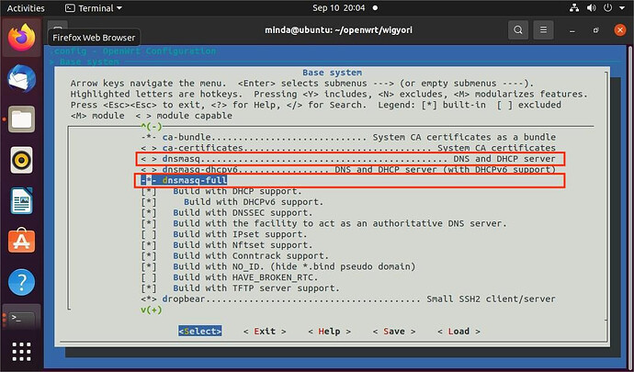
Task: Select the dropbear SSH2 client/server entry
Action: click(x=348, y=299)
